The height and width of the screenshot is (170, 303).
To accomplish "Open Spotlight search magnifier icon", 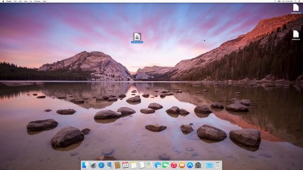I will [295, 1].
